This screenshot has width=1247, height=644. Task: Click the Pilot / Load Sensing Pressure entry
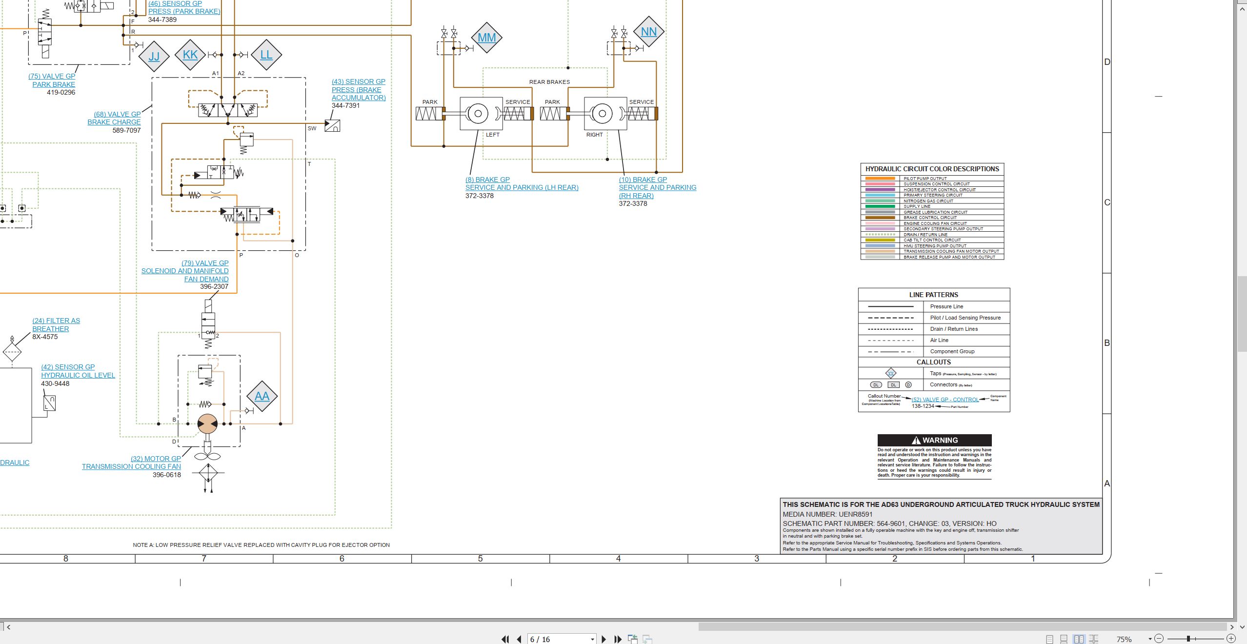pos(965,318)
